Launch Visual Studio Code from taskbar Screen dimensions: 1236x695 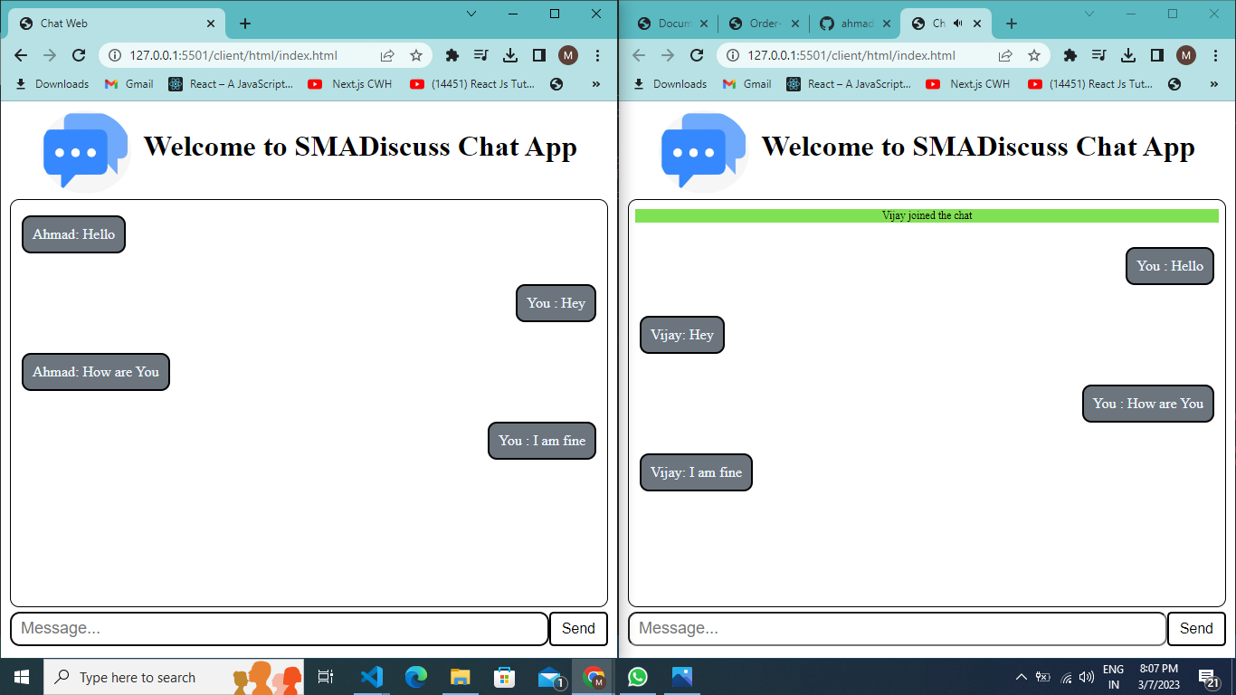pyautogui.click(x=371, y=677)
